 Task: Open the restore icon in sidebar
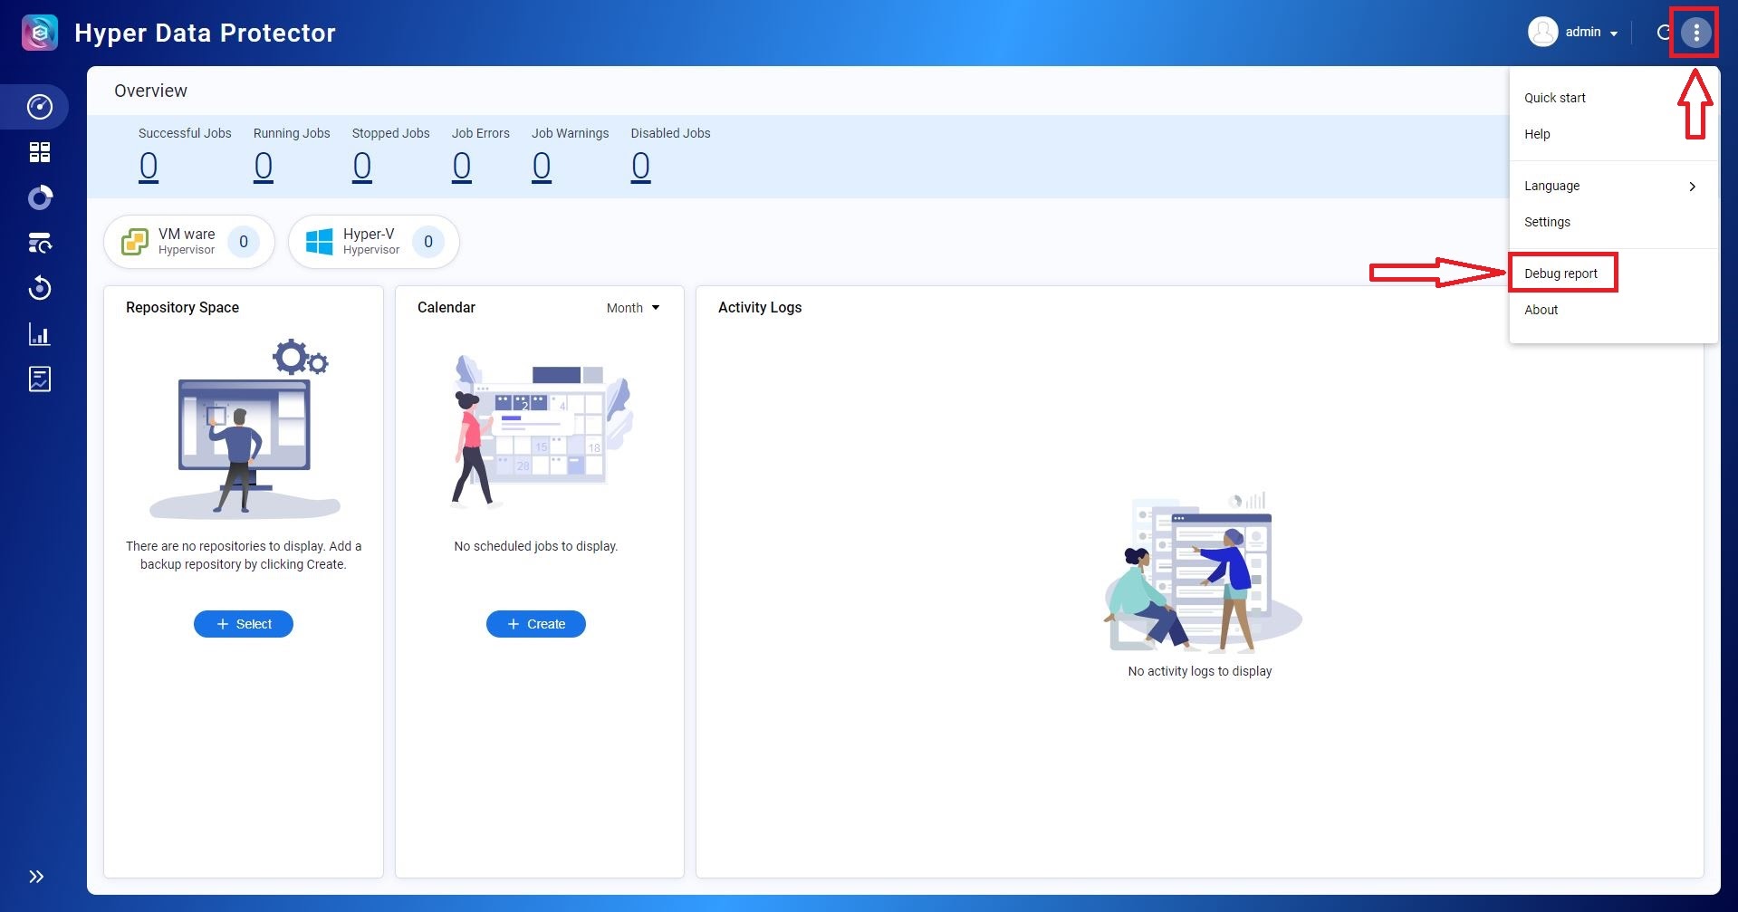[x=40, y=289]
